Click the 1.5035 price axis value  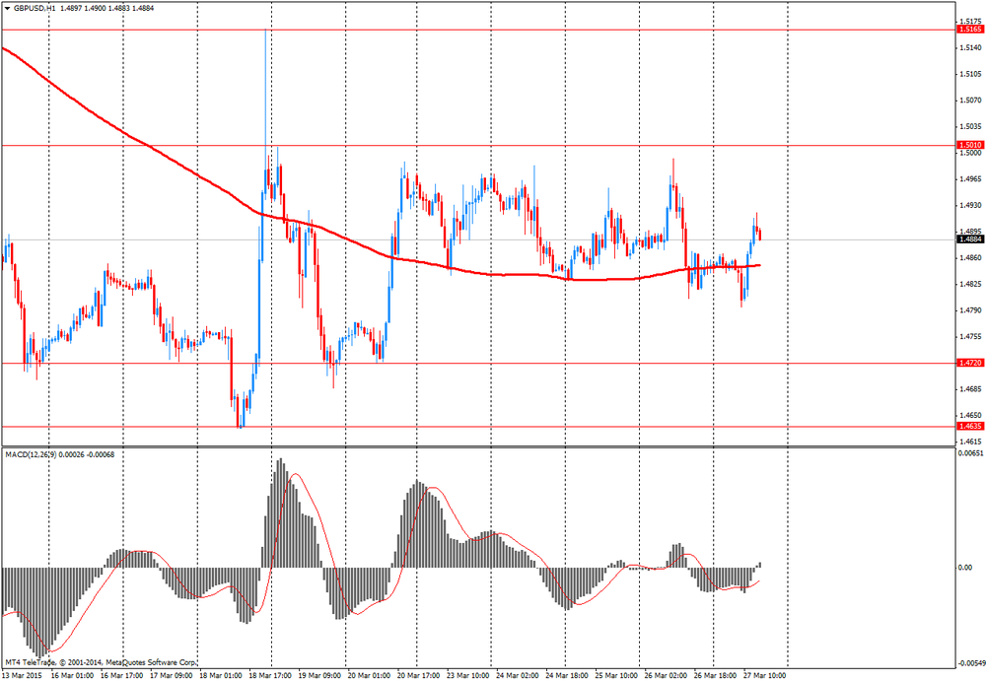pos(970,126)
